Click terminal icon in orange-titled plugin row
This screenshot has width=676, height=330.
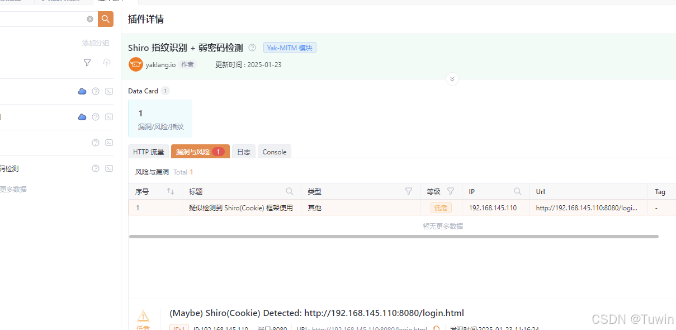109,117
